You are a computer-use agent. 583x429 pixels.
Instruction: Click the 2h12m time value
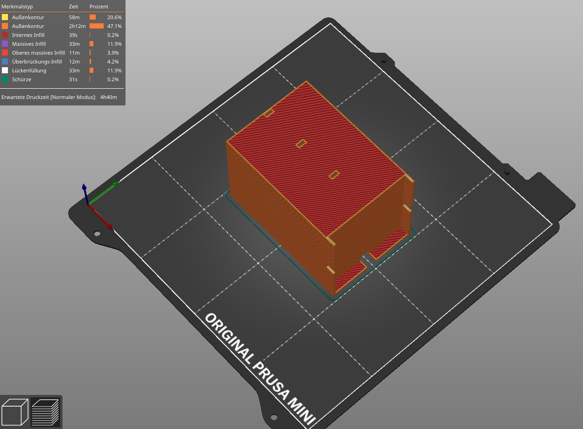tap(77, 26)
